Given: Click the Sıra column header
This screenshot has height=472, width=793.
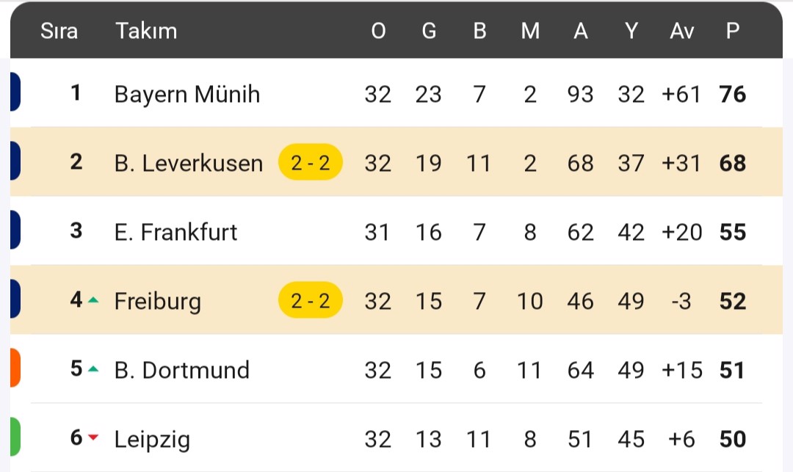Looking at the screenshot, I should tap(59, 31).
